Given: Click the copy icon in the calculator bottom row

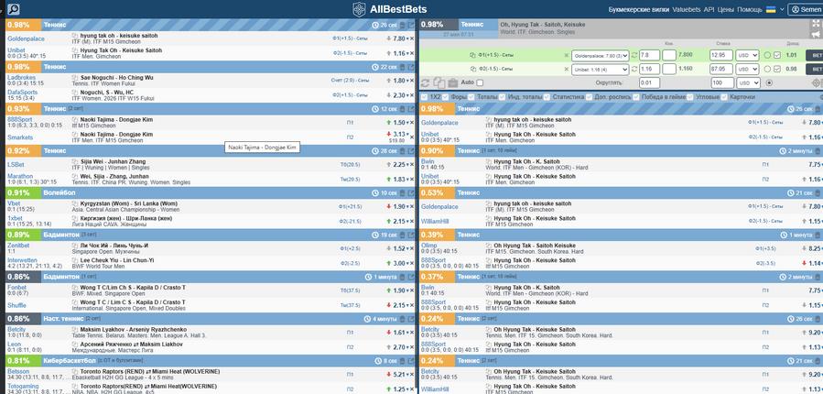Looking at the screenshot, I should click(x=439, y=83).
